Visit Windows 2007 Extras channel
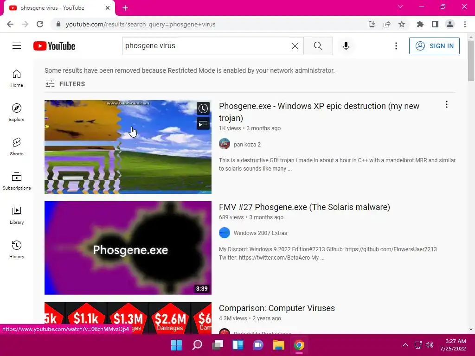This screenshot has height=356, width=475. point(260,233)
